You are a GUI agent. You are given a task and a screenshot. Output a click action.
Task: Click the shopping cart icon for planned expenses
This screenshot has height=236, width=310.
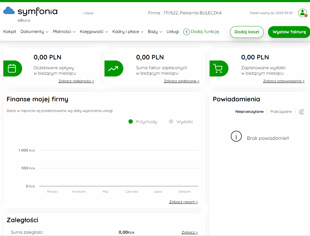click(218, 68)
